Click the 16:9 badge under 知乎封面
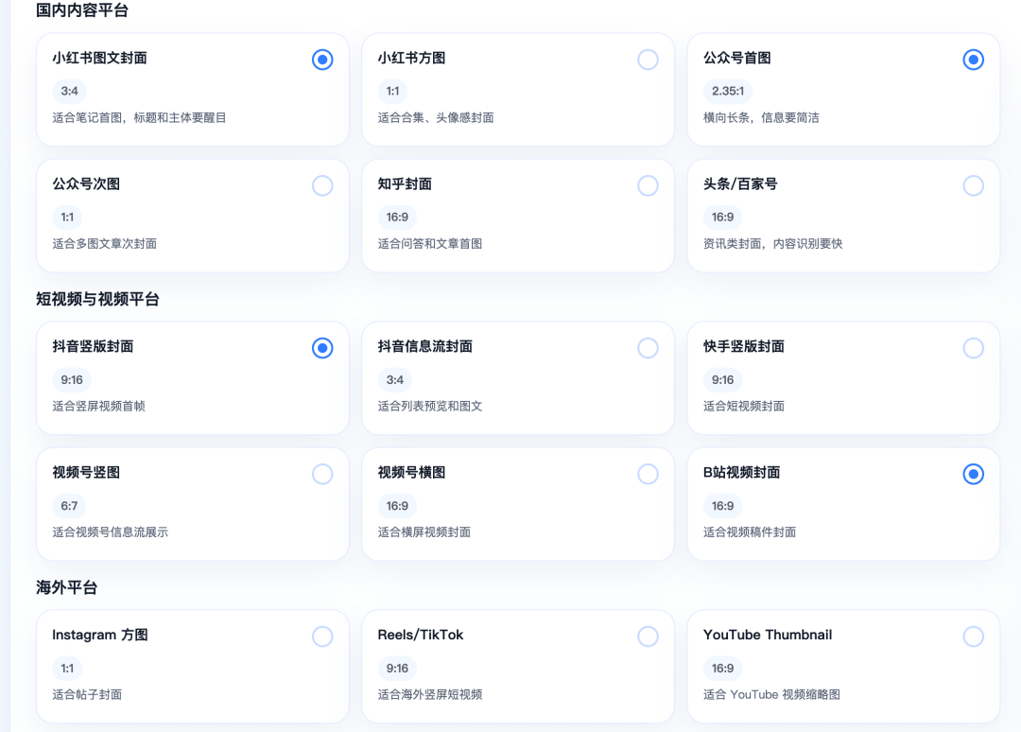 397,218
